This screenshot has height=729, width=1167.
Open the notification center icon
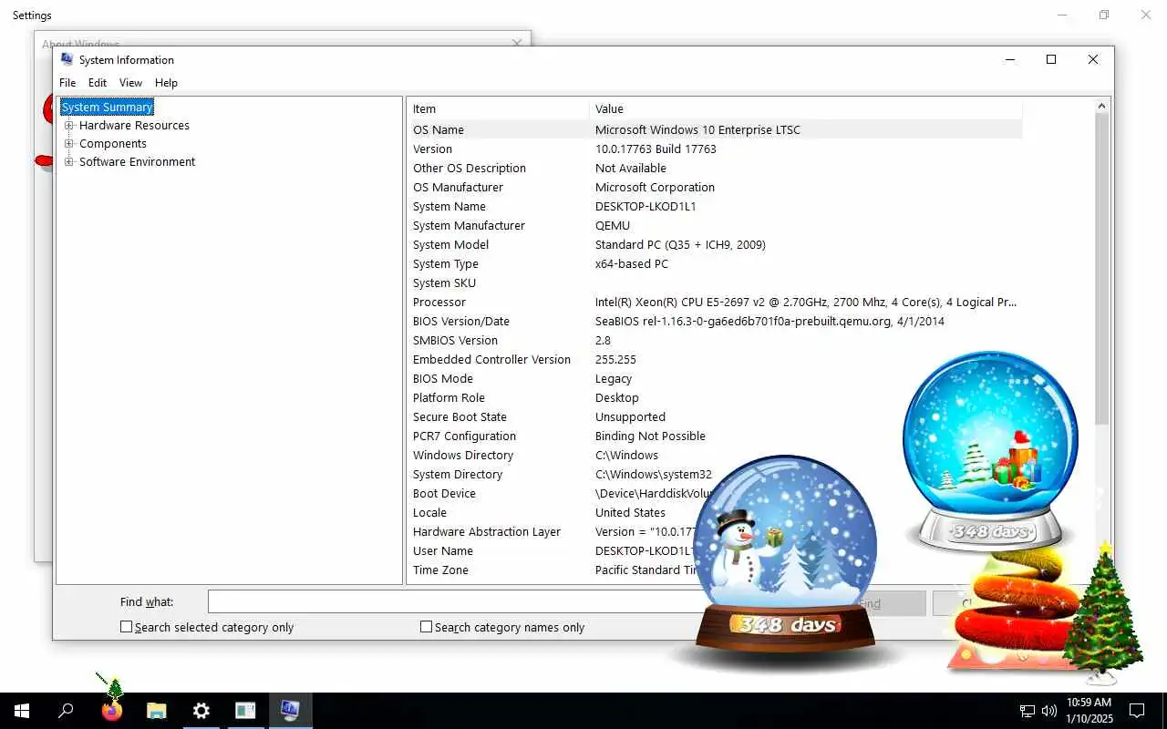coord(1137,711)
